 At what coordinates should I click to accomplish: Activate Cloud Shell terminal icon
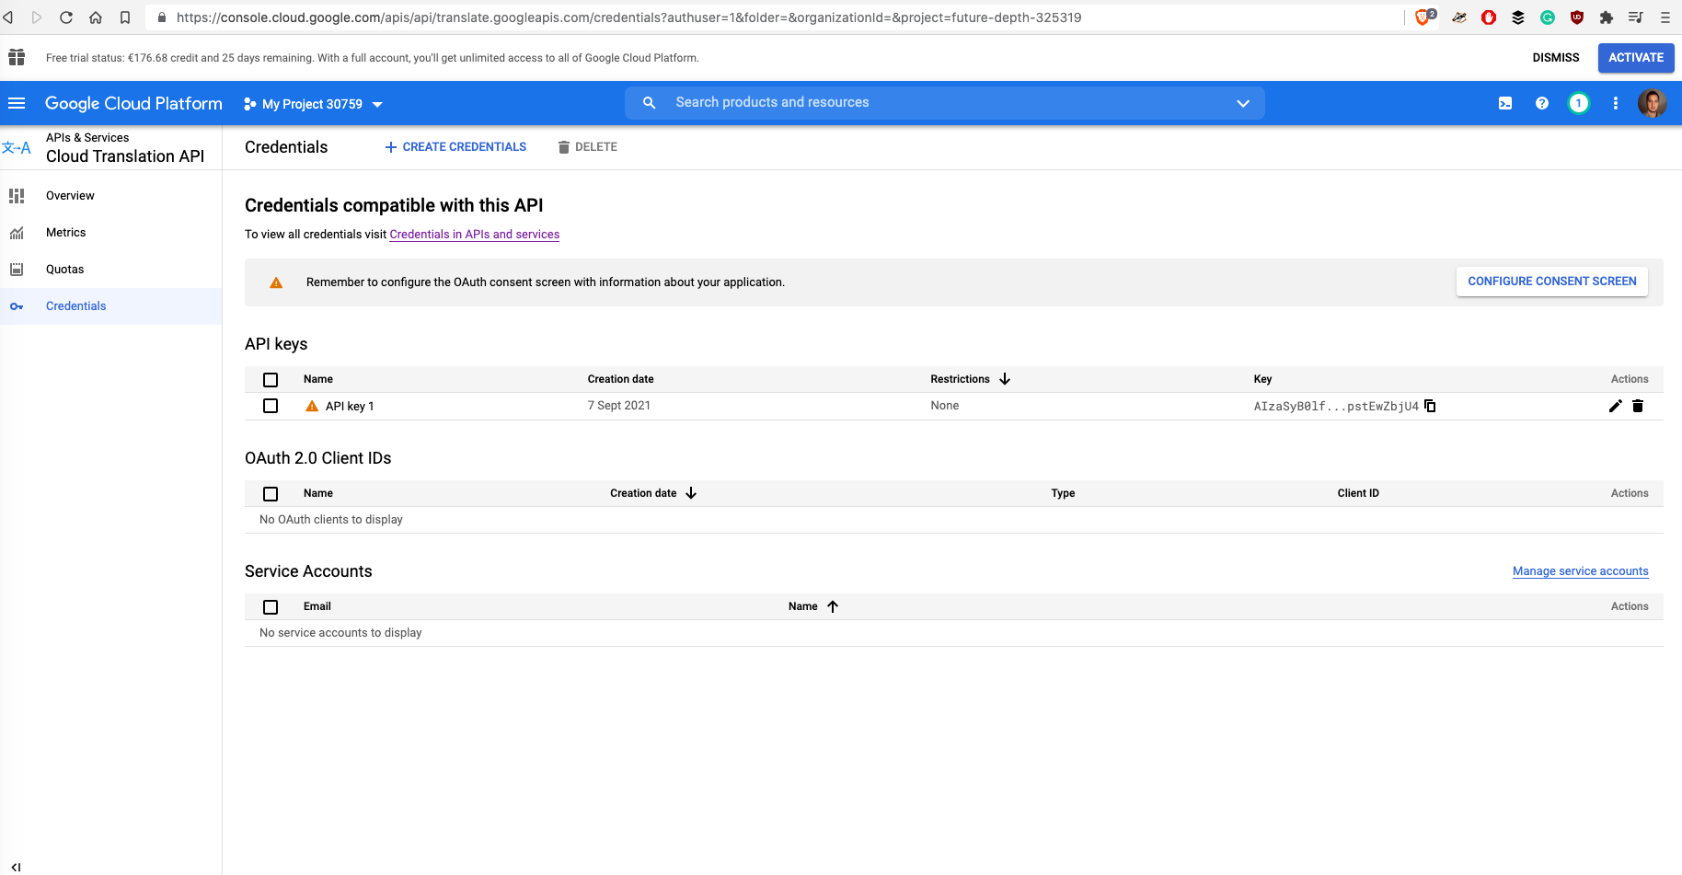(1505, 103)
